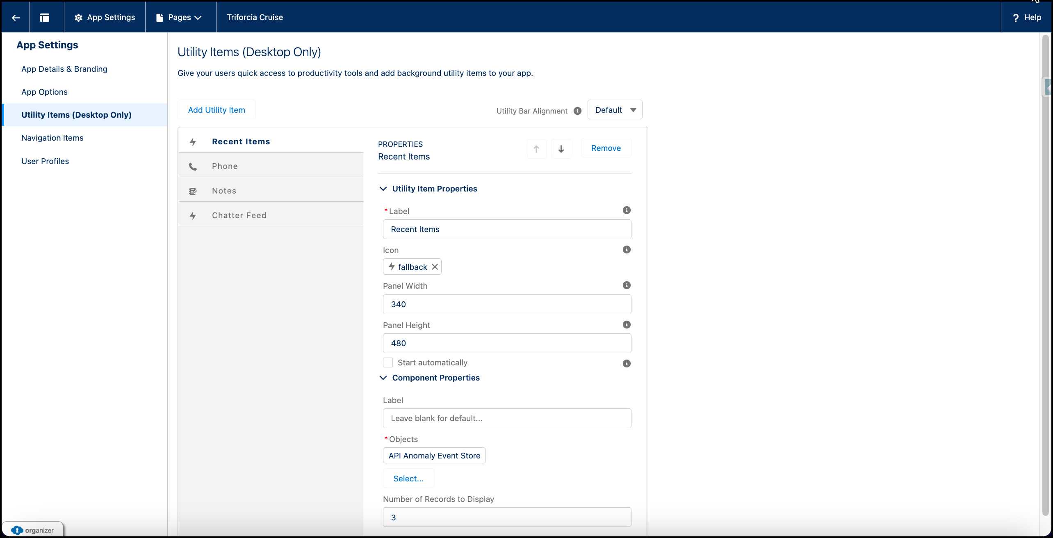Click the organizer cloud icon
Image resolution: width=1053 pixels, height=538 pixels.
point(17,530)
